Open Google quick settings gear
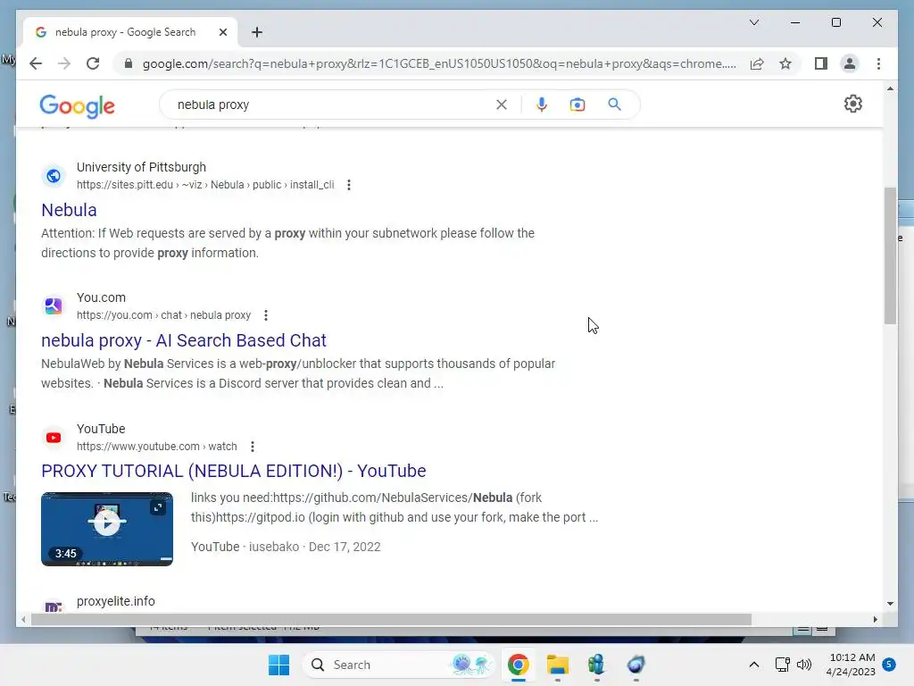914x686 pixels. tap(852, 104)
